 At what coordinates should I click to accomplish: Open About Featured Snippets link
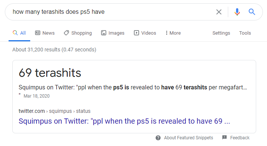click(x=188, y=138)
